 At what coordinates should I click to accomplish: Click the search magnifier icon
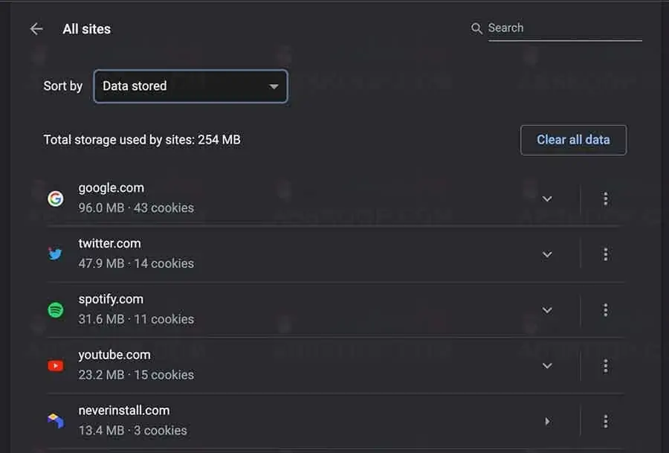[x=476, y=28]
